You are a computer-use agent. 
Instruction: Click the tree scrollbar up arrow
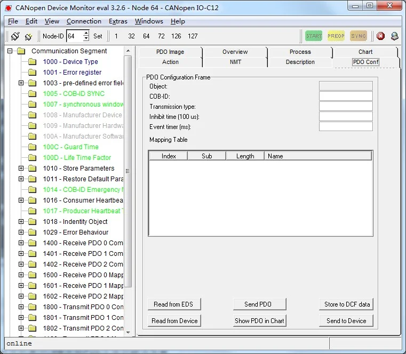(128, 51)
